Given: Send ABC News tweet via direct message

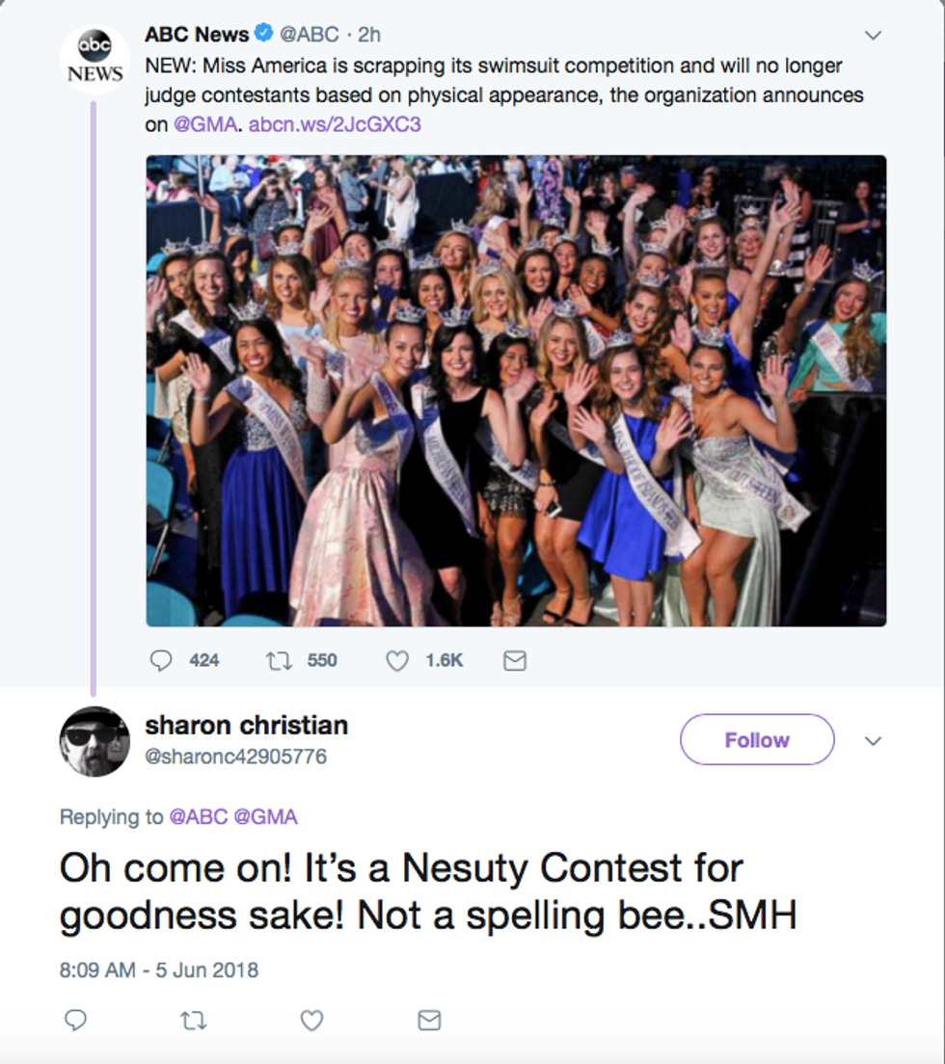Looking at the screenshot, I should click(x=515, y=660).
